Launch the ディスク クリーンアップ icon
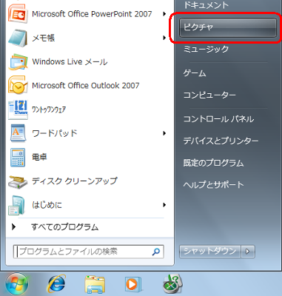The image size is (282, 296). (18, 181)
